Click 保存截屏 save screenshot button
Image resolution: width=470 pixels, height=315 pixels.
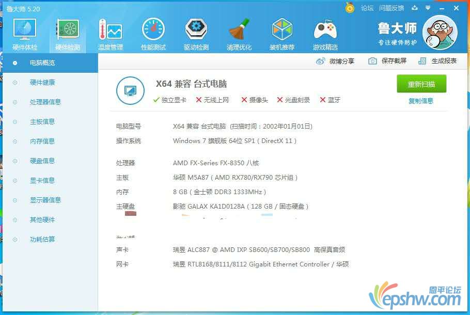[387, 61]
